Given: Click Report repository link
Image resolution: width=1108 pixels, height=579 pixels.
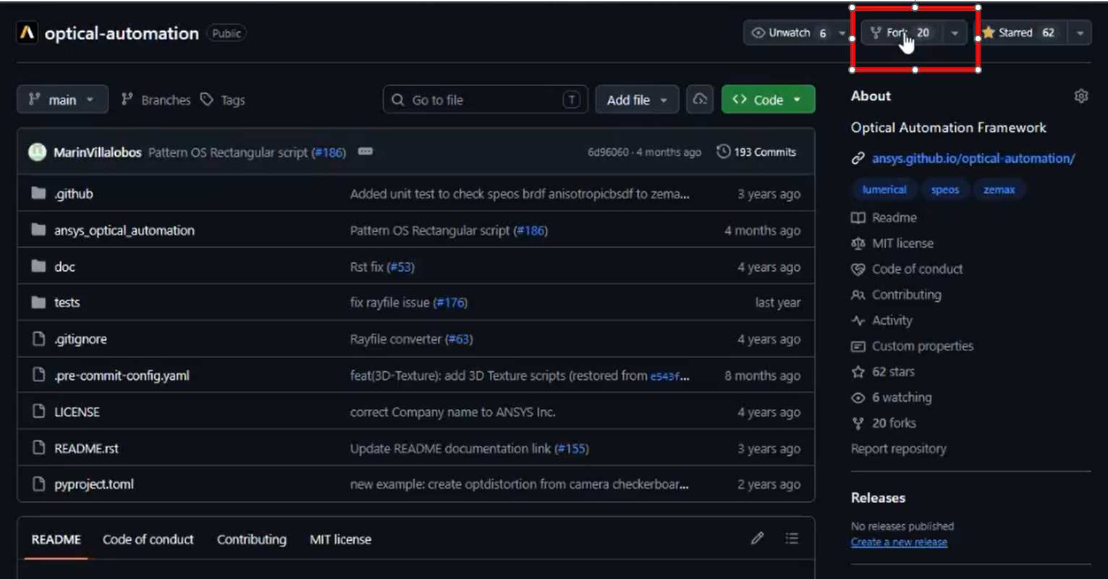Looking at the screenshot, I should (899, 449).
